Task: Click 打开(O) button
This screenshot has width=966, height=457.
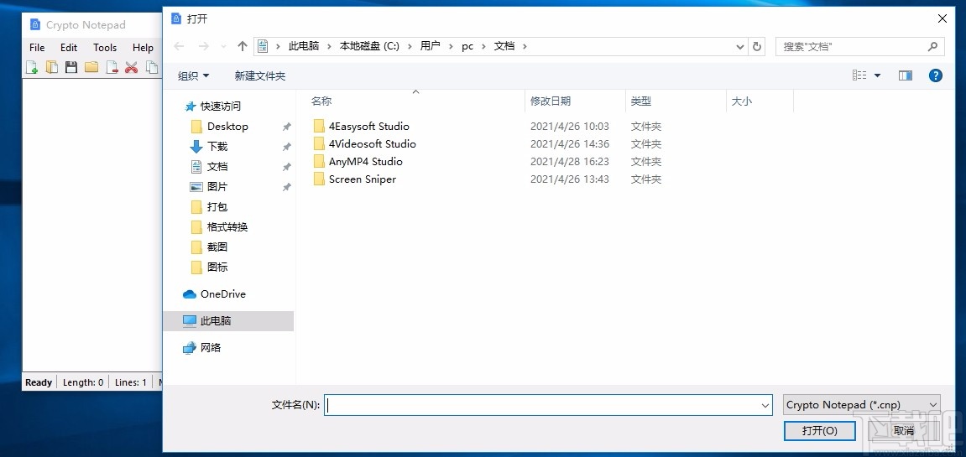Action: pos(819,430)
